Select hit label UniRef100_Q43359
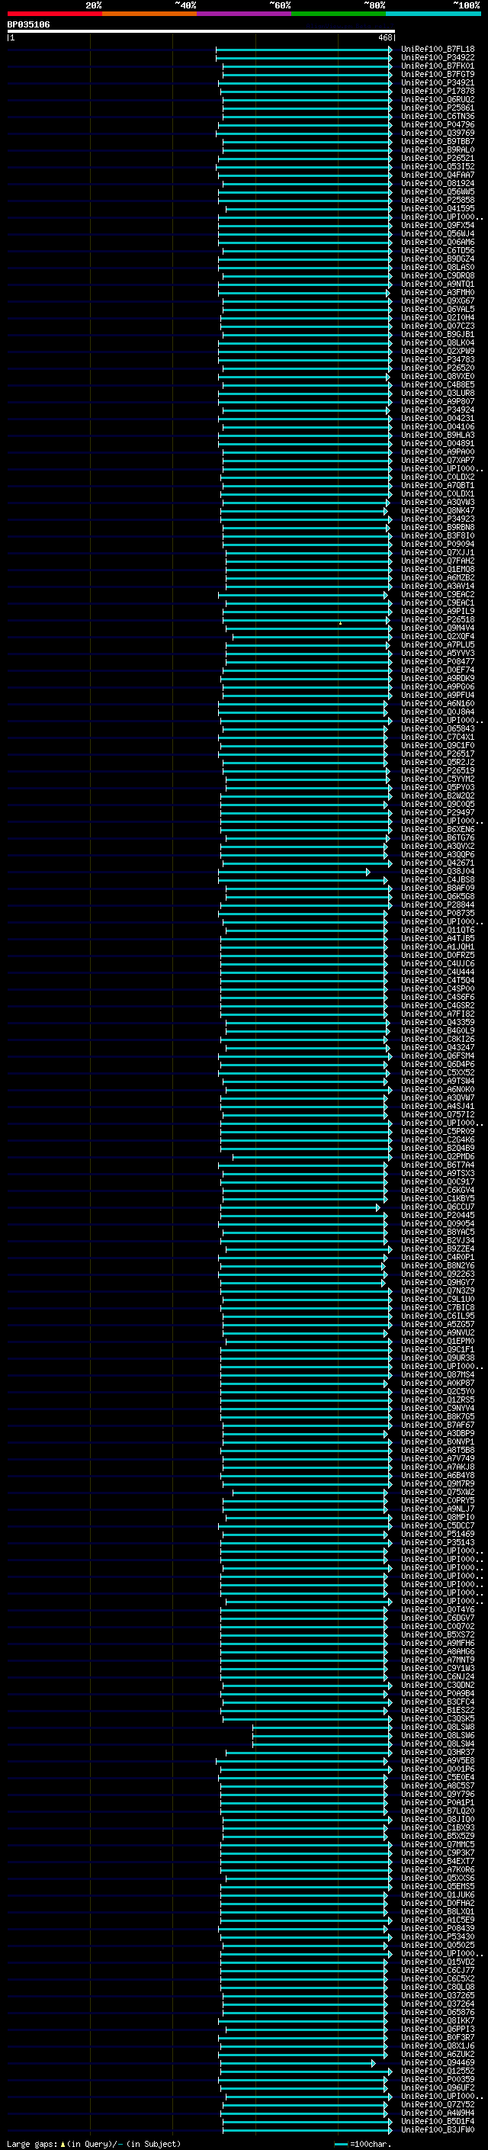The image size is (488, 2150). click(437, 1023)
